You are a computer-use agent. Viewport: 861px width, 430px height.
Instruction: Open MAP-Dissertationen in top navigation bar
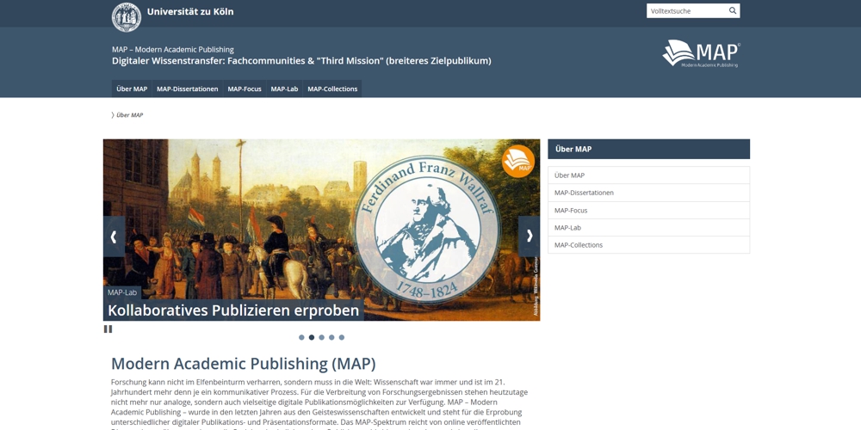[x=187, y=89]
